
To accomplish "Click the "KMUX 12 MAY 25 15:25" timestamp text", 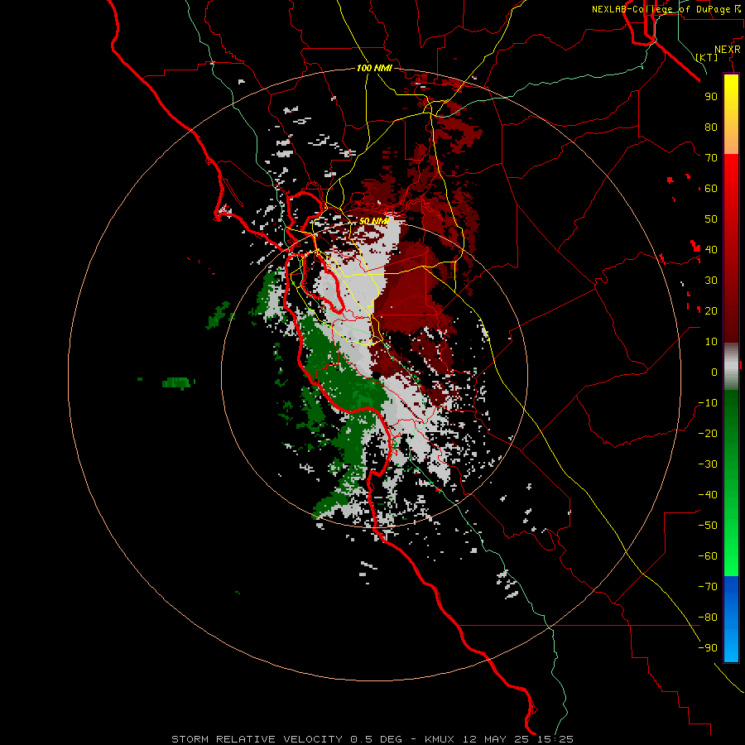I will [x=499, y=739].
